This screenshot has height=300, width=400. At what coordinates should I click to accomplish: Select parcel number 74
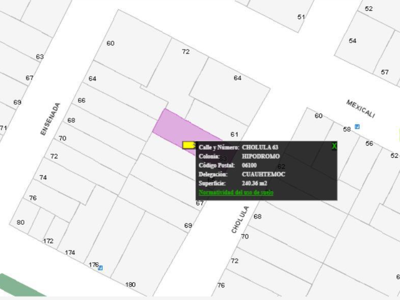(43, 178)
